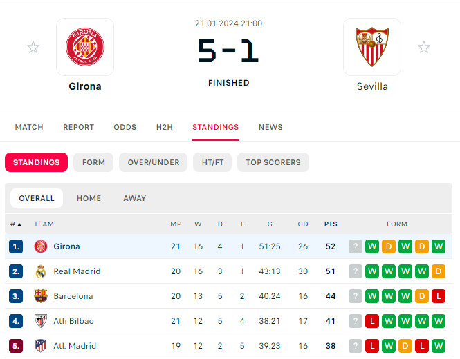Click Real Madrid's crest in the table
Image resolution: width=460 pixels, height=359 pixels.
tap(41, 271)
